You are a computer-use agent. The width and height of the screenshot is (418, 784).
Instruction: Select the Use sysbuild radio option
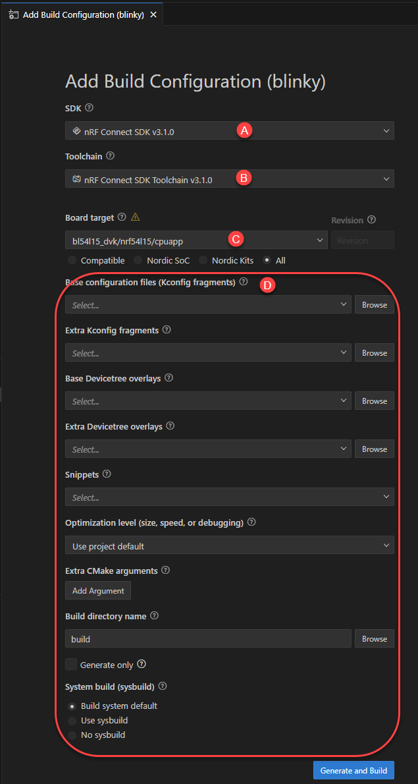tap(72, 721)
